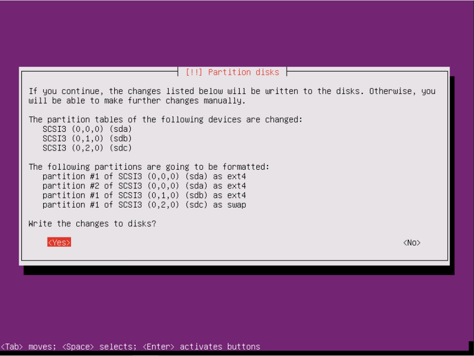
Task: Click the swap filesystem label for sdc
Action: point(236,205)
